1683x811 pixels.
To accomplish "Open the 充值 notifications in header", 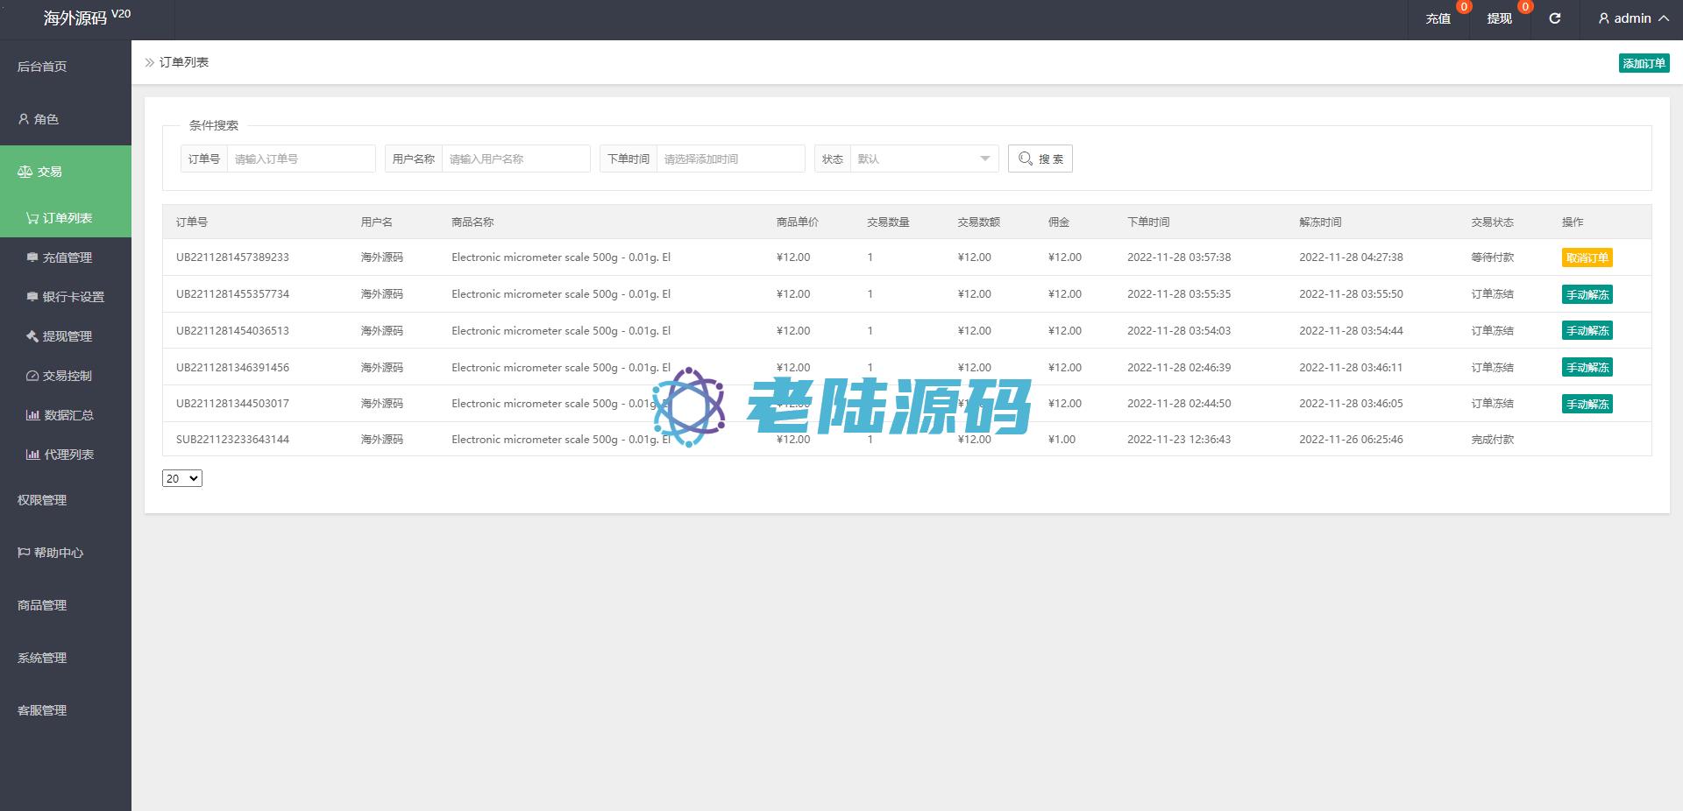I will [1438, 18].
